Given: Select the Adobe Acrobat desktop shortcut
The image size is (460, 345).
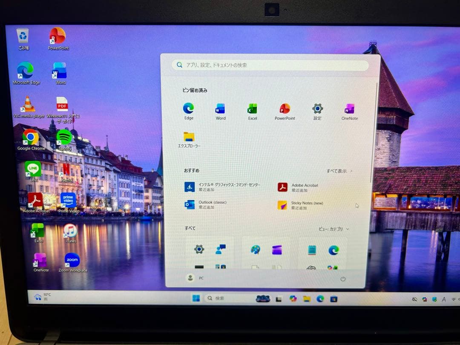Looking at the screenshot, I should 36,202.
